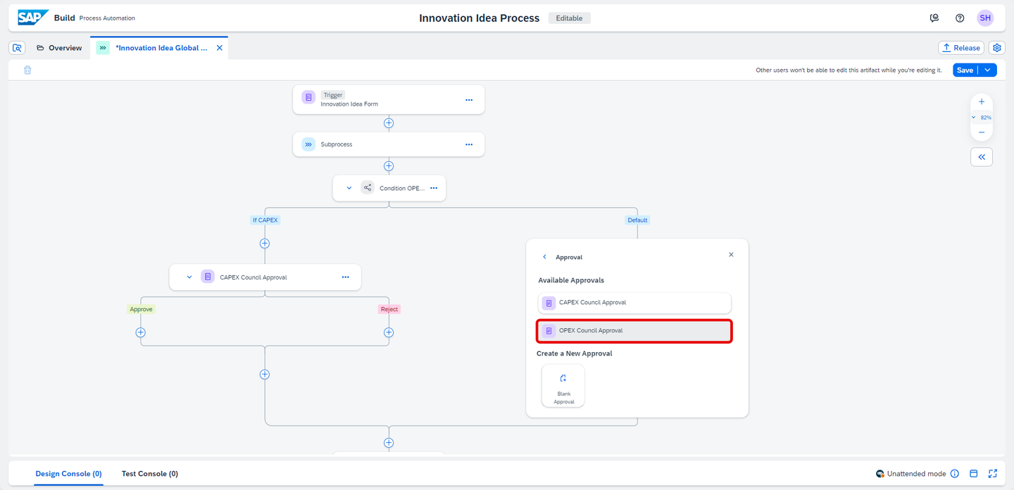This screenshot has width=1014, height=490.
Task: Add a step under the If CAPEX branch
Action: 265,244
